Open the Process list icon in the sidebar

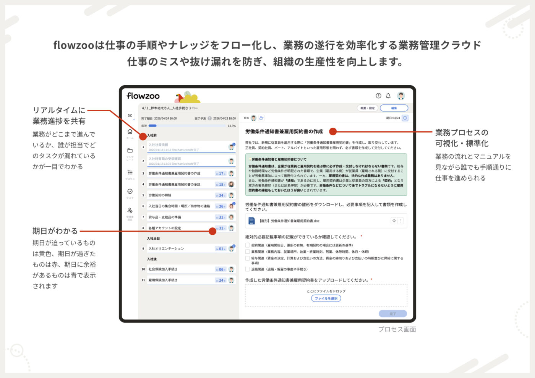130,172
